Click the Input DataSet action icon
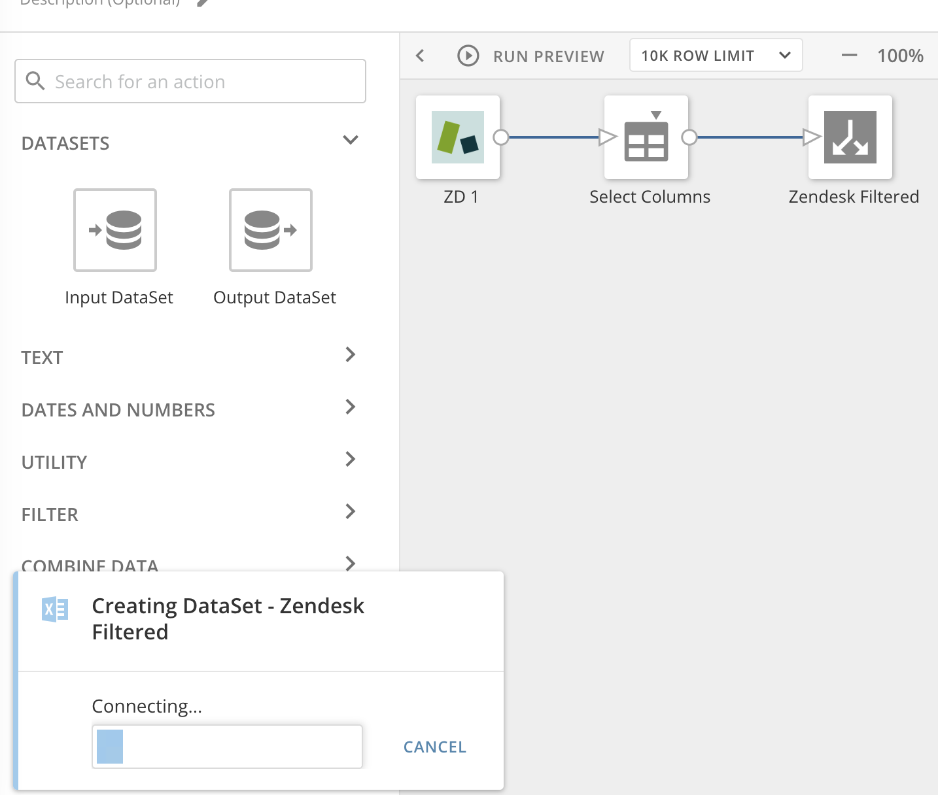 point(114,229)
